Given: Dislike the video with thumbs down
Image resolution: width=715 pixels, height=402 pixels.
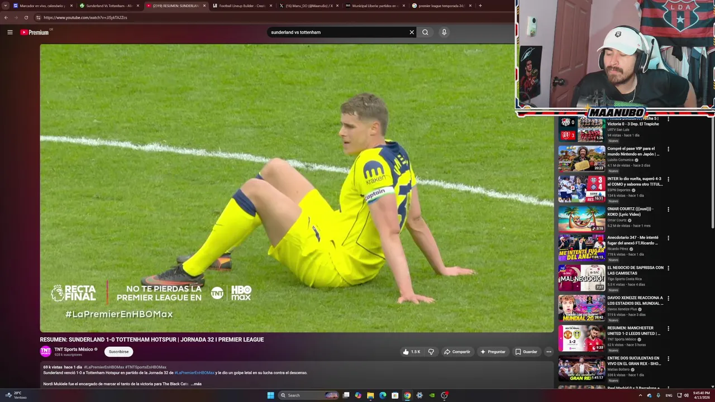Looking at the screenshot, I should 431,352.
